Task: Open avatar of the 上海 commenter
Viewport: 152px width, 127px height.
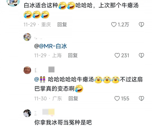Action: 27,37
